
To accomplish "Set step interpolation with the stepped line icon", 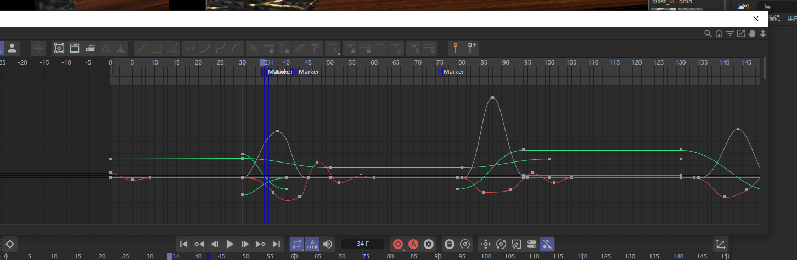I will (157, 48).
